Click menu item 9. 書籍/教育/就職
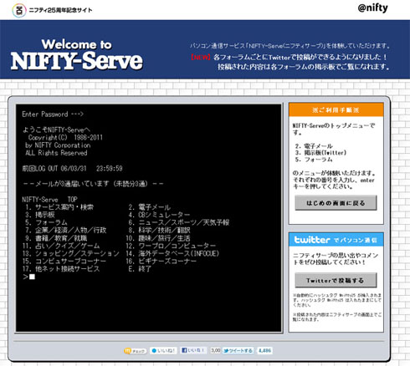This screenshot has width=410, height=366. coord(56,238)
